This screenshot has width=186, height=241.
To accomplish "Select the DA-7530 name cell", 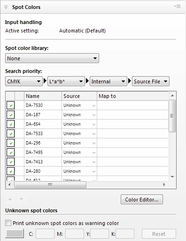I will pos(43,105).
